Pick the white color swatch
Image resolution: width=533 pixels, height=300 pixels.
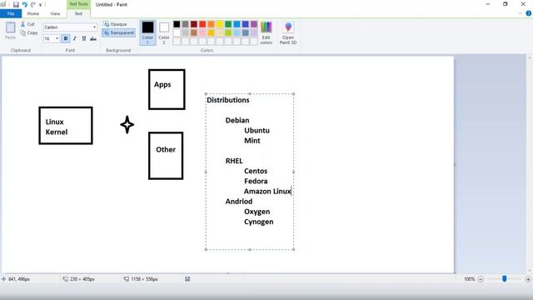coord(177,32)
